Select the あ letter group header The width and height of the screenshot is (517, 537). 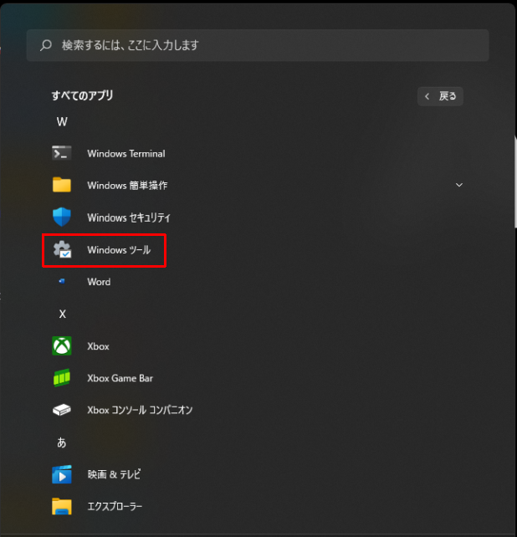pos(62,442)
